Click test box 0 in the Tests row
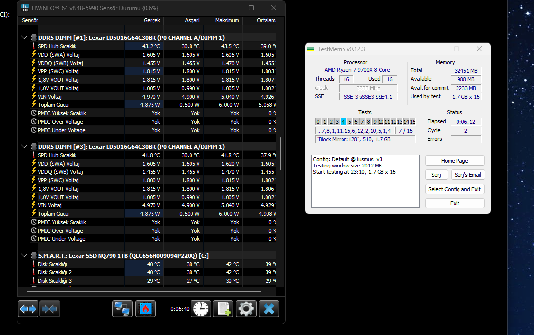 point(318,121)
